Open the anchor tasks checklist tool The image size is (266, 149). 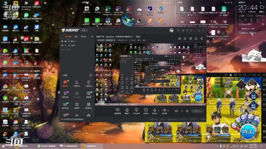88,83
